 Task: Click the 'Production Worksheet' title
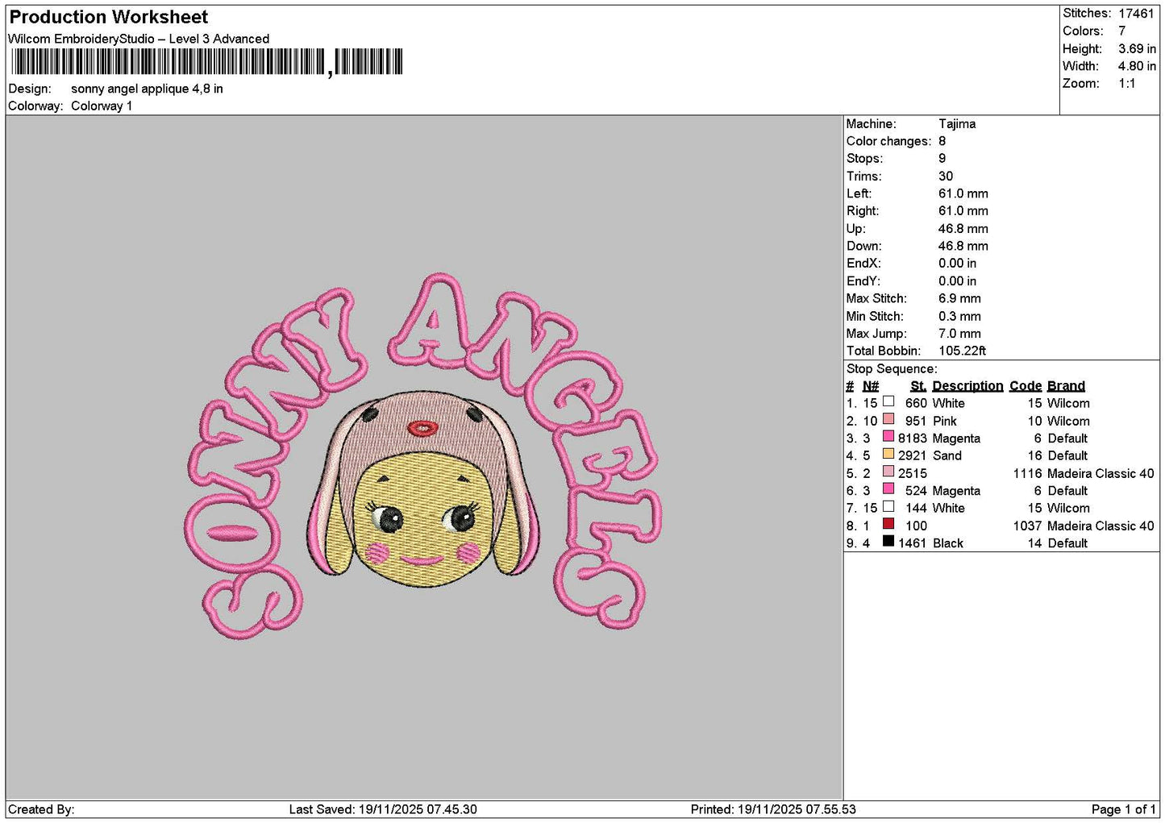coord(109,17)
